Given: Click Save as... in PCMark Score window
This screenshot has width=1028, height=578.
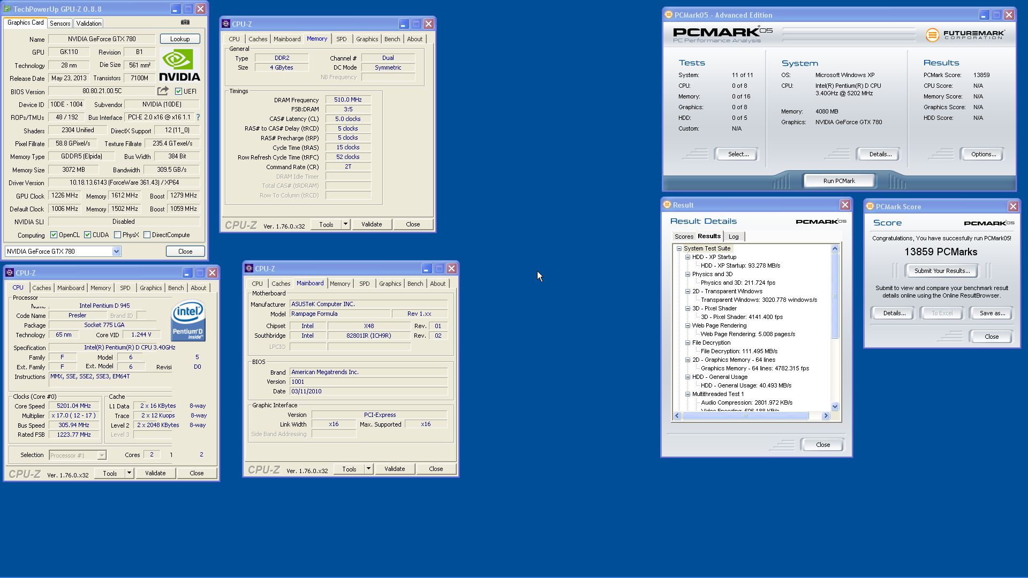Looking at the screenshot, I should (992, 313).
